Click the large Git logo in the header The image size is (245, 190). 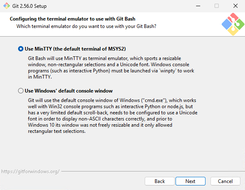click(233, 24)
